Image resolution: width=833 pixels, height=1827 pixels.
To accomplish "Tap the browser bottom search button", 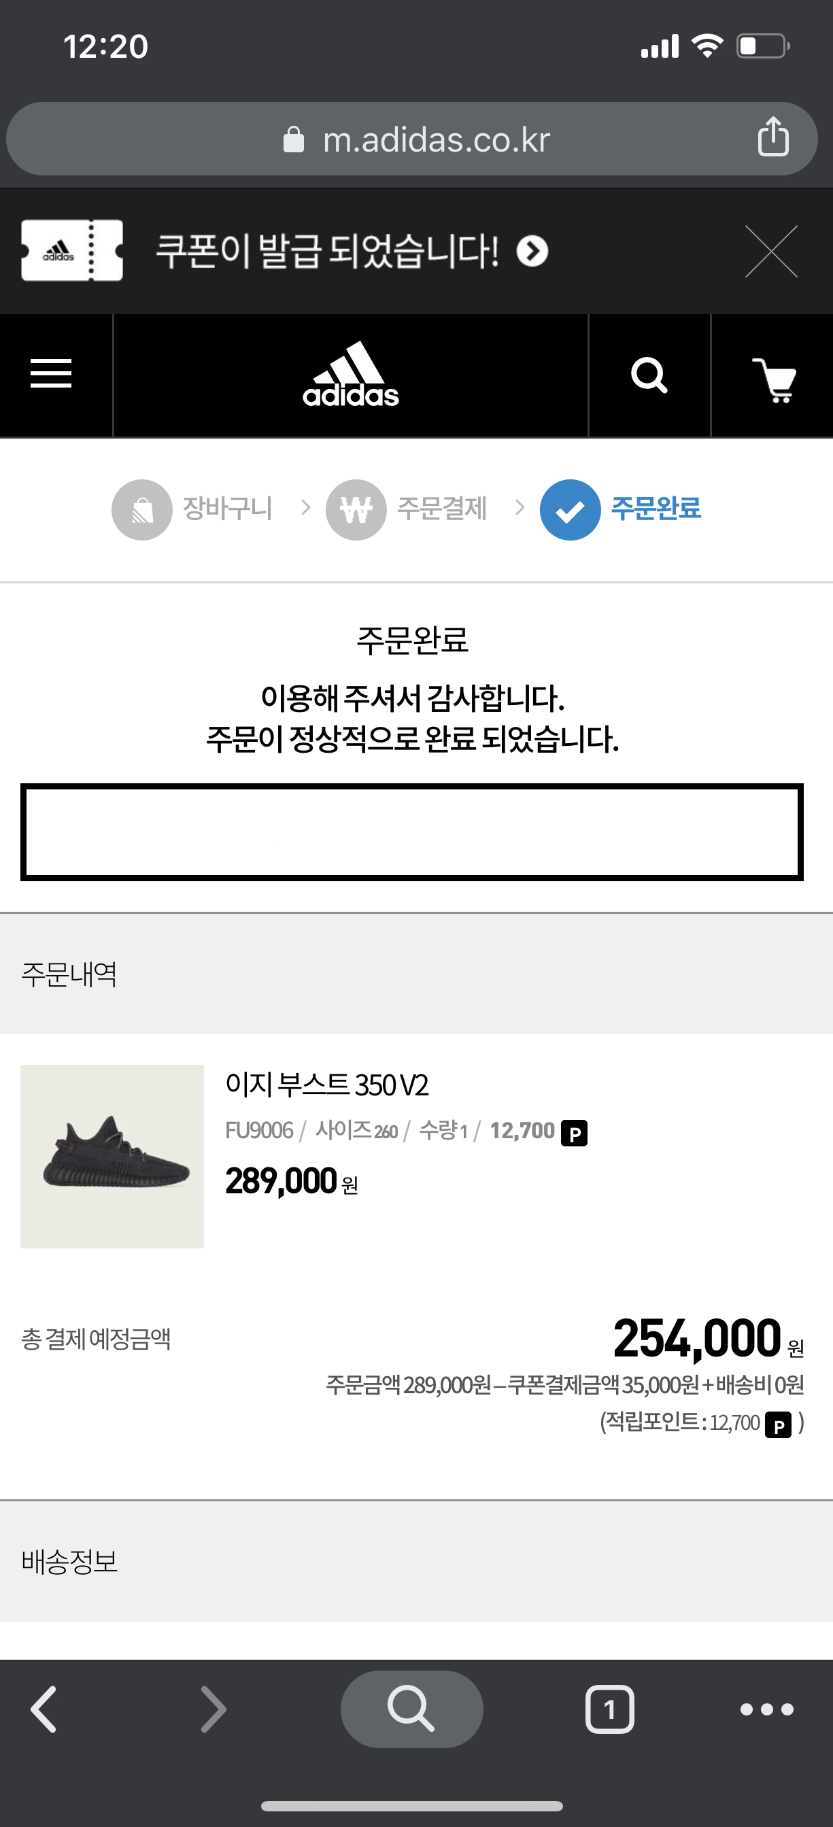I will 411,1709.
